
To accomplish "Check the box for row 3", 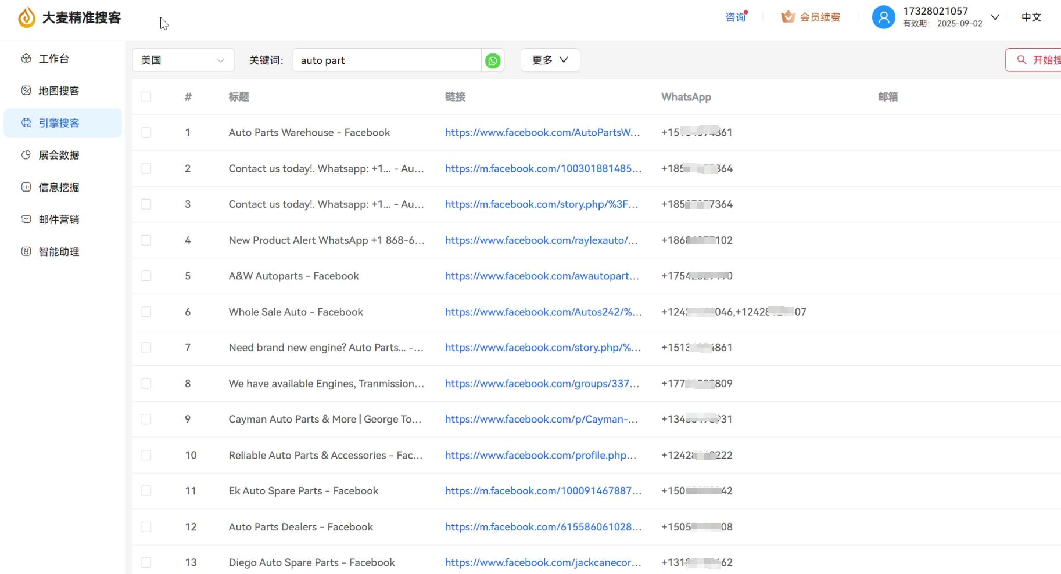I will [x=146, y=204].
